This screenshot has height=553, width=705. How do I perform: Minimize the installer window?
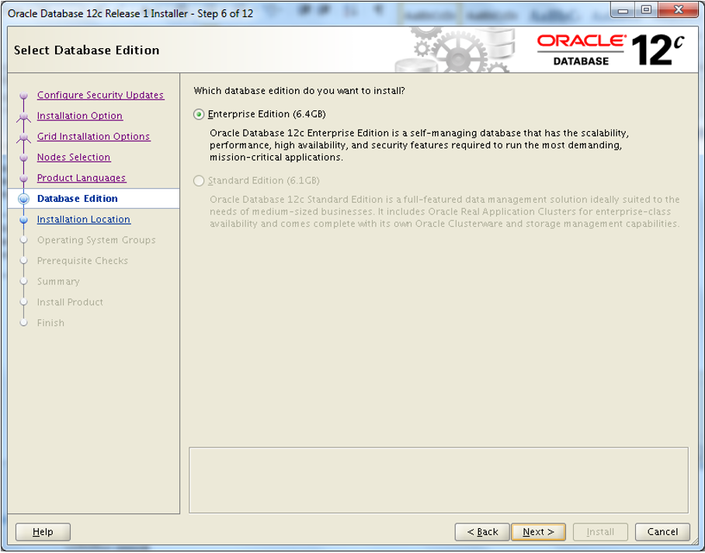point(623,10)
